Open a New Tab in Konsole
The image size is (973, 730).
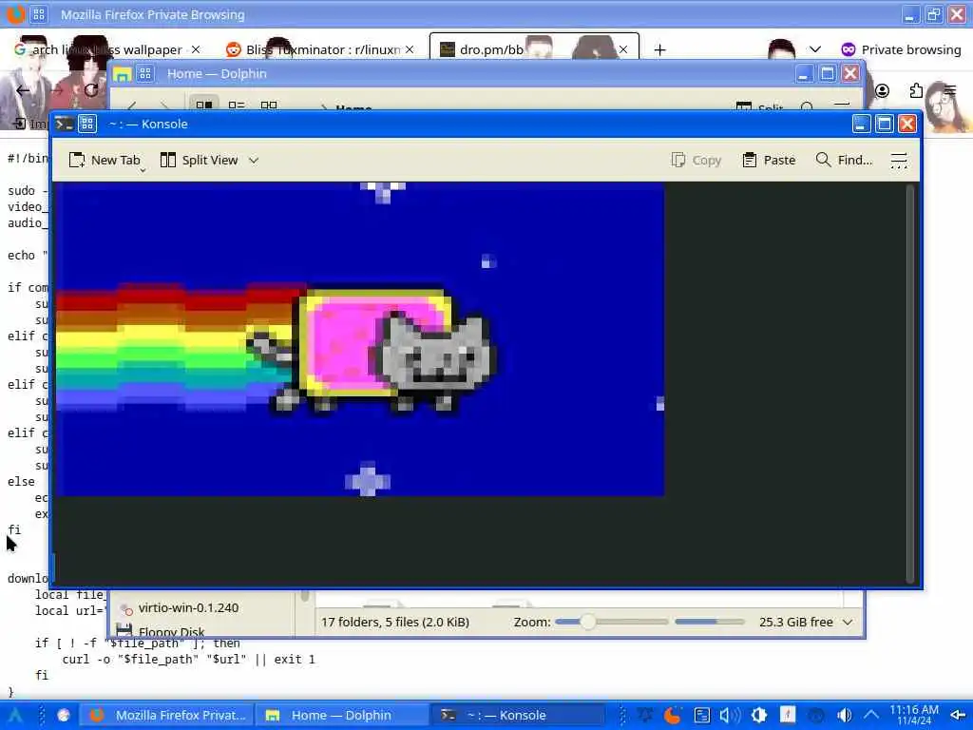(x=105, y=160)
